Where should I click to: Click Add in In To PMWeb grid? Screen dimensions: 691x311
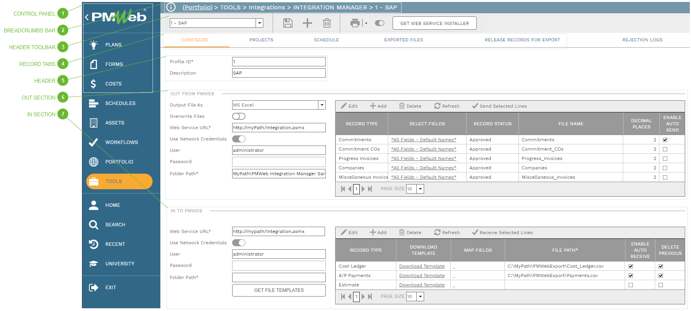[378, 233]
